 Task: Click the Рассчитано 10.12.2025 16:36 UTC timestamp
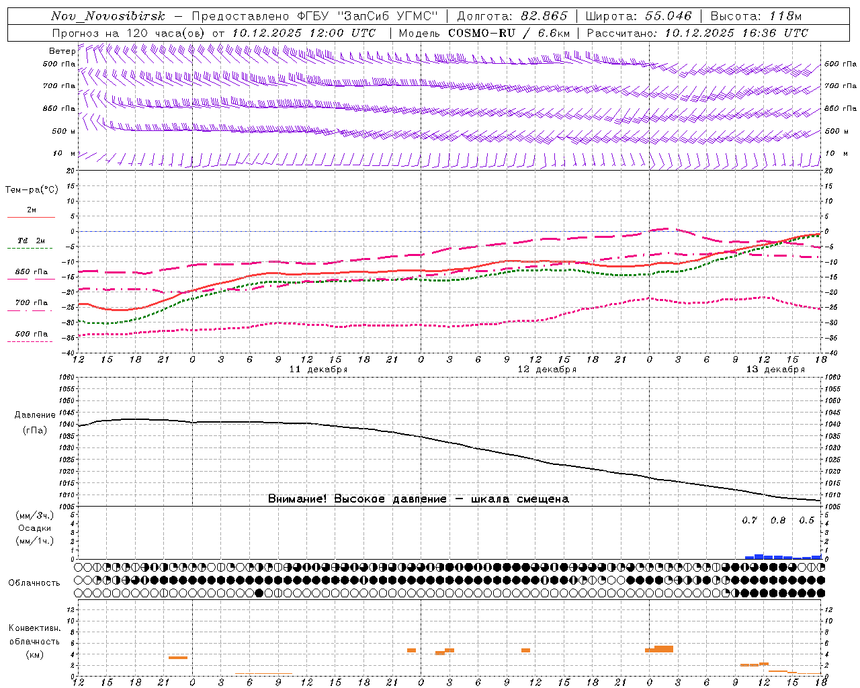[697, 33]
